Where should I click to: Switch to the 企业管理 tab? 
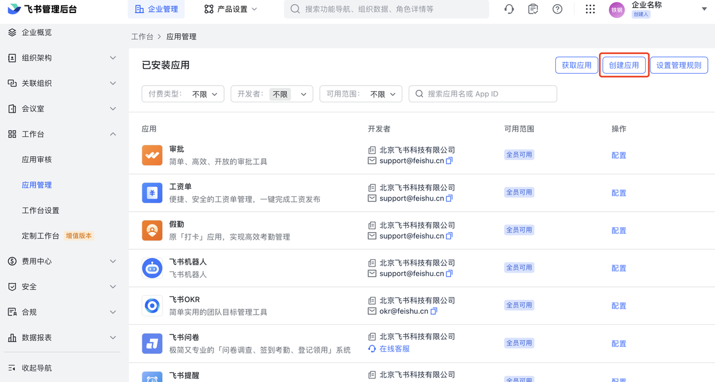click(x=157, y=9)
